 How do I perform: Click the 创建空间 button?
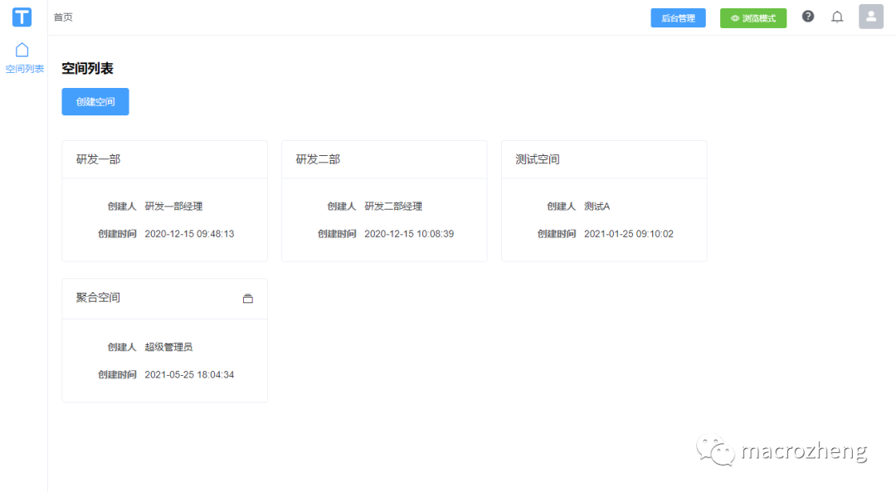95,102
